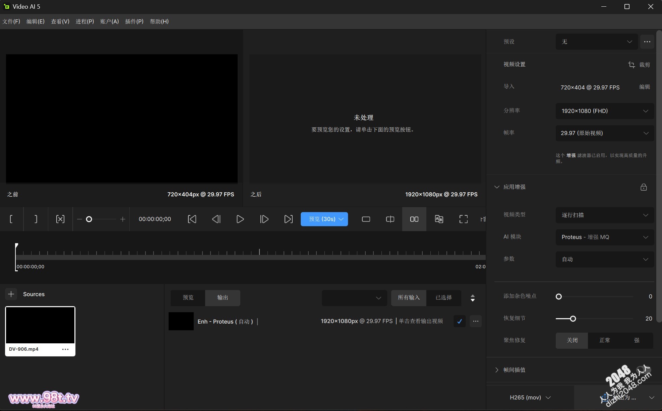The width and height of the screenshot is (662, 411).
Task: Select 强 for focus fix
Action: (637, 340)
